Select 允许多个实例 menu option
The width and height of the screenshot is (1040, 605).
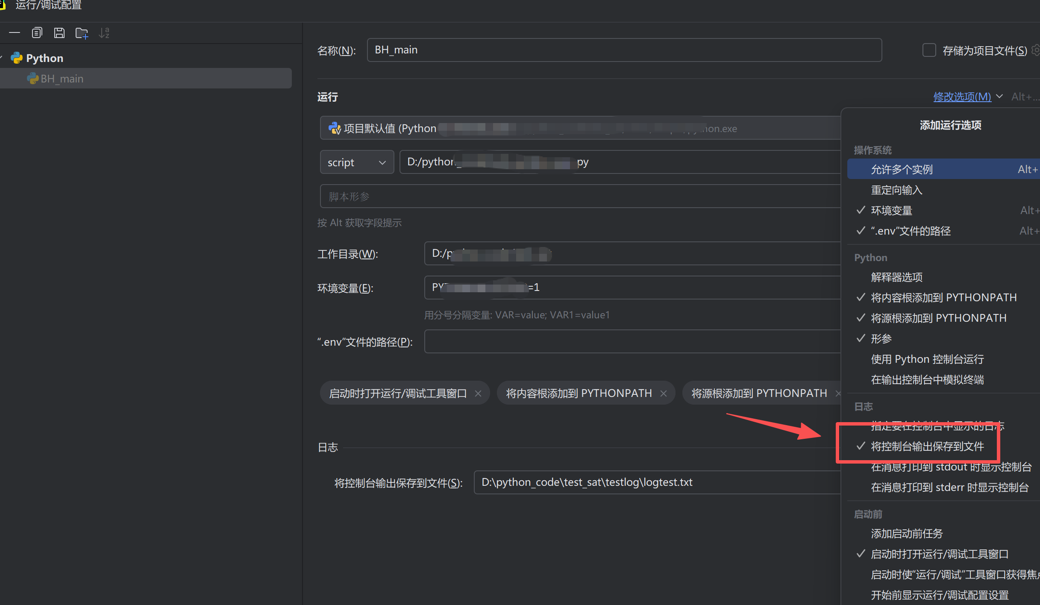point(902,170)
